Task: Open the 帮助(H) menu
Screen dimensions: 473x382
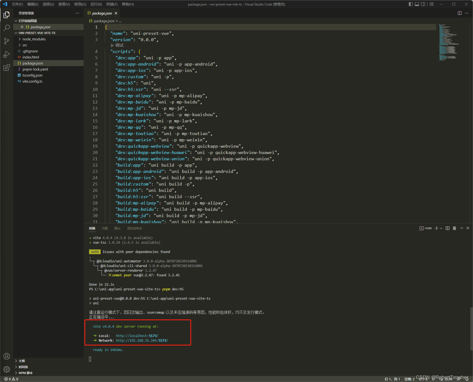Action: (128, 4)
